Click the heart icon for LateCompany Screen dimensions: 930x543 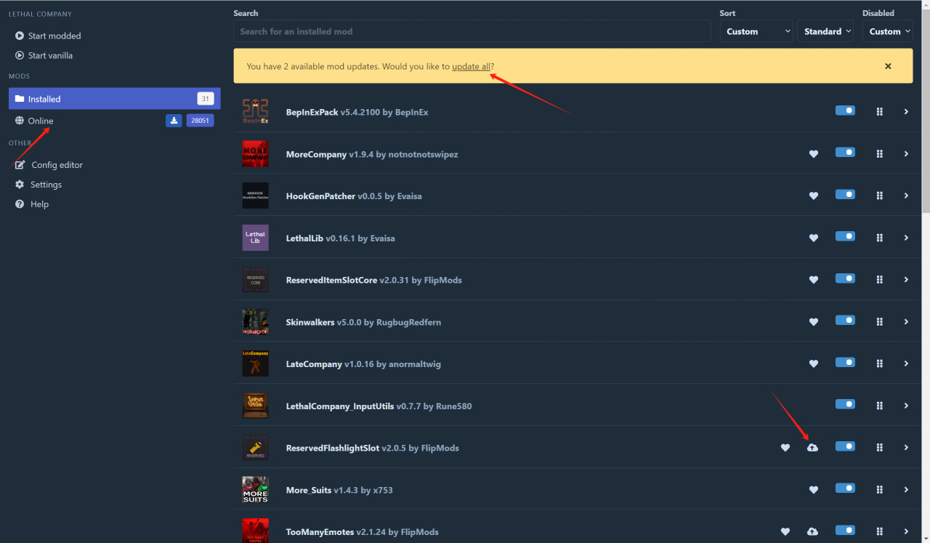click(x=814, y=363)
